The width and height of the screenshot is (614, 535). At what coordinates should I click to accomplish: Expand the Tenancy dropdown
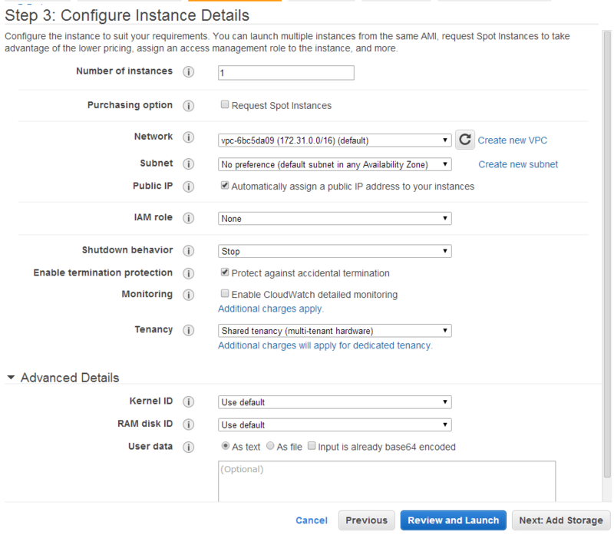335,331
